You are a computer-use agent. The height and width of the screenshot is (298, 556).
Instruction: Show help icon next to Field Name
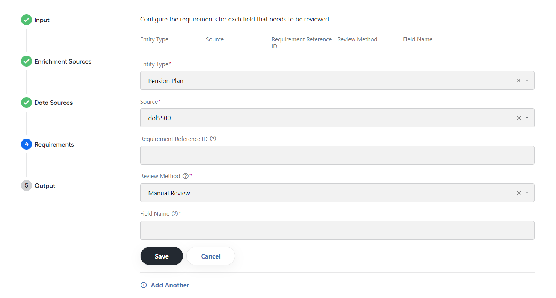[175, 213]
